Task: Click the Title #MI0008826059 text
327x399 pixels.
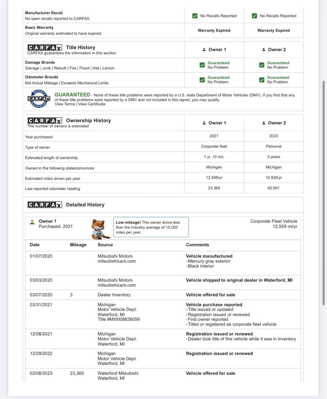Action: pos(118,319)
